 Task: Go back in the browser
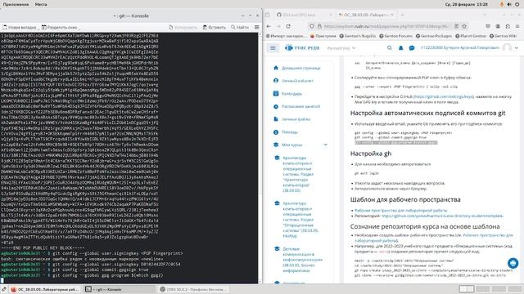click(x=269, y=26)
